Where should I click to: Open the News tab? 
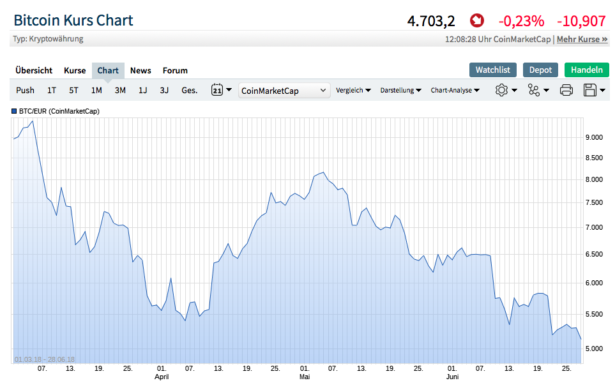point(140,71)
